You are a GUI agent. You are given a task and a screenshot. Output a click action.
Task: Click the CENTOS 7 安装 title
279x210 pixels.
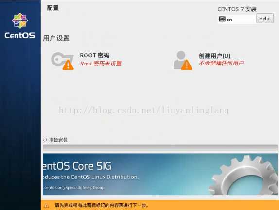[237, 9]
